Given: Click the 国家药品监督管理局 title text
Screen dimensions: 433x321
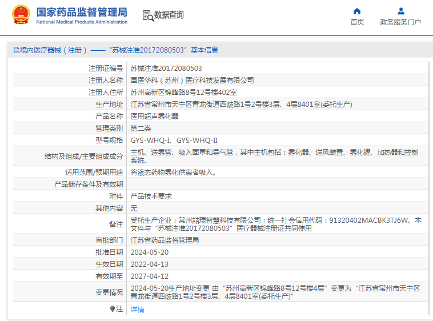Looking at the screenshot, I should click(x=82, y=12).
